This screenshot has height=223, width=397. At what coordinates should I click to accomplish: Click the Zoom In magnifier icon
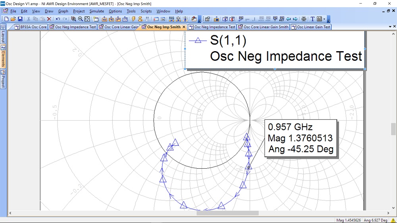73,19
